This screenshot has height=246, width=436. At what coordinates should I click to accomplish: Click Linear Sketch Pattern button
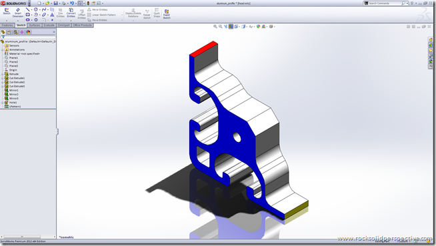[101, 15]
